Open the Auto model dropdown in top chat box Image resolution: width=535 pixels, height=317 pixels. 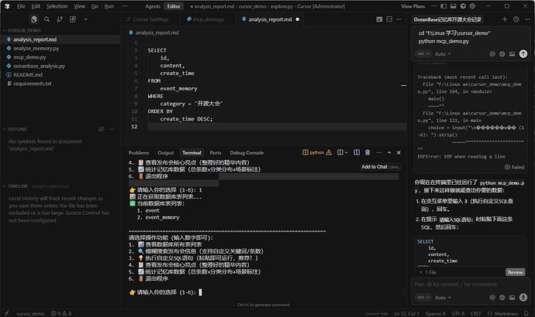(442, 54)
